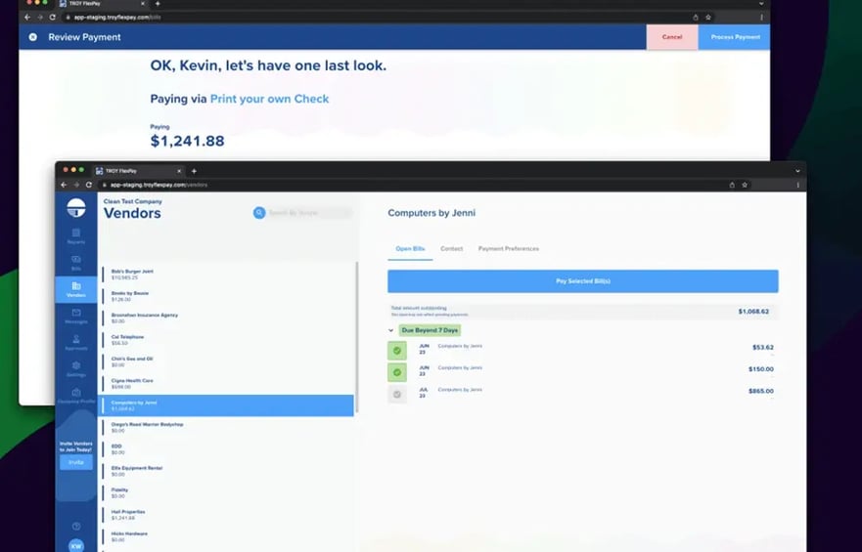Viewport: 862px width, 552px height.
Task: Click the Print your own Check link
Action: [269, 99]
